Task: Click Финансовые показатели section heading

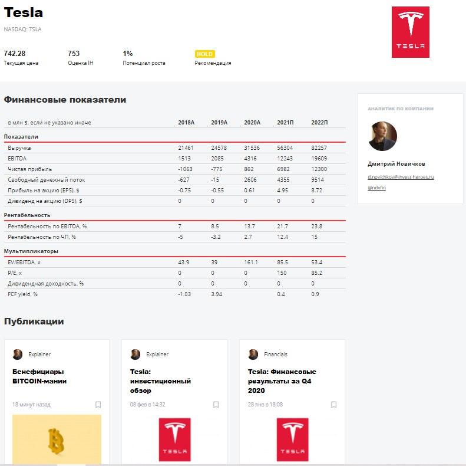Action: click(x=65, y=100)
